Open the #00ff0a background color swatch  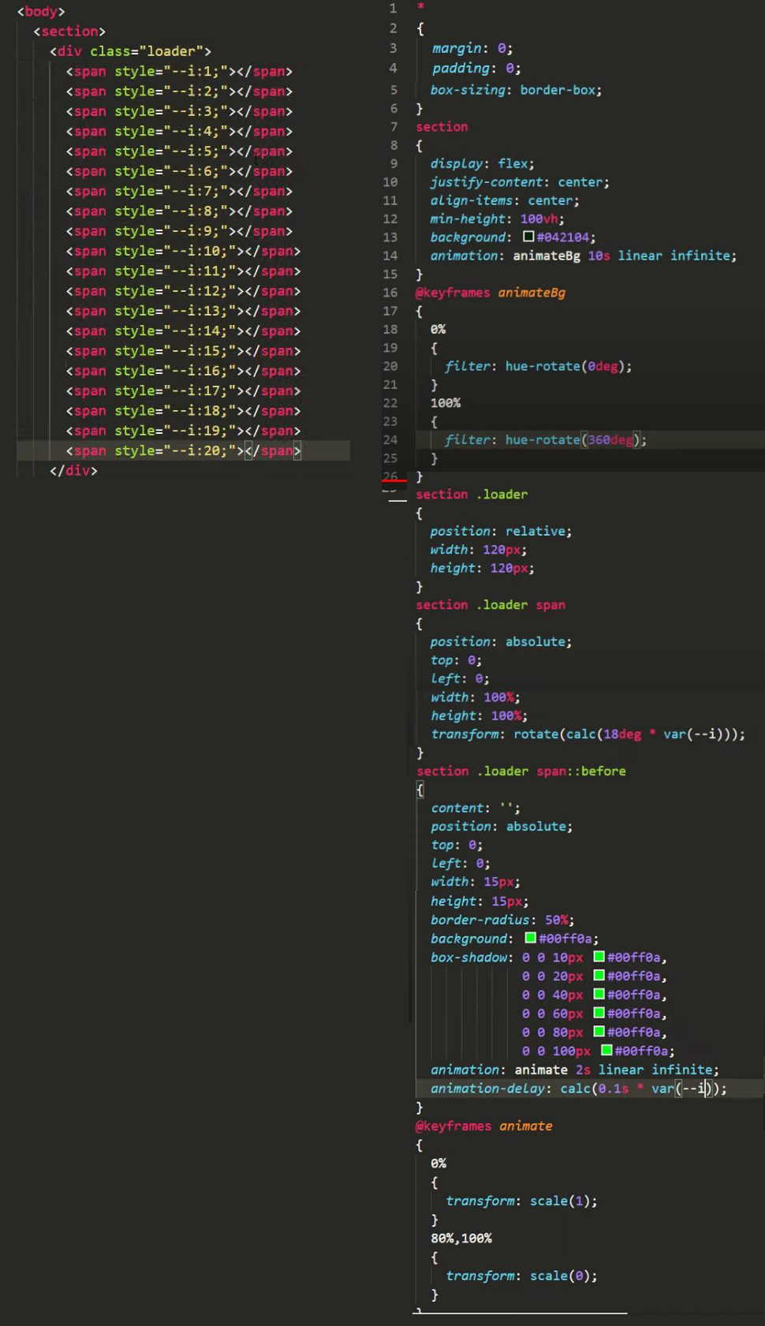click(x=531, y=938)
